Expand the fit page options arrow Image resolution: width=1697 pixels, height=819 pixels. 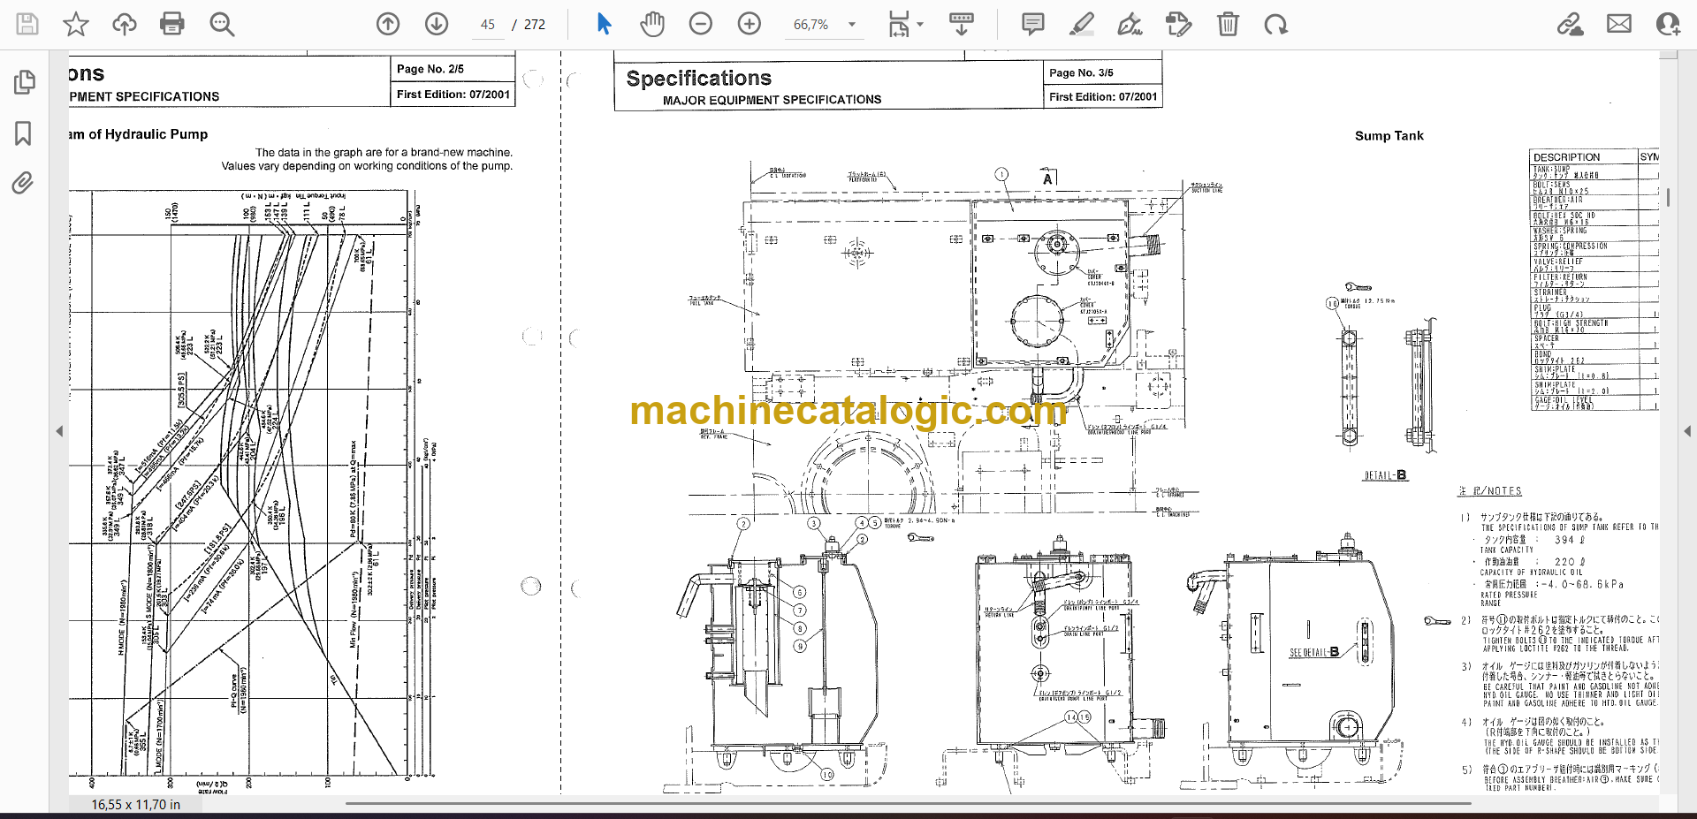(920, 25)
